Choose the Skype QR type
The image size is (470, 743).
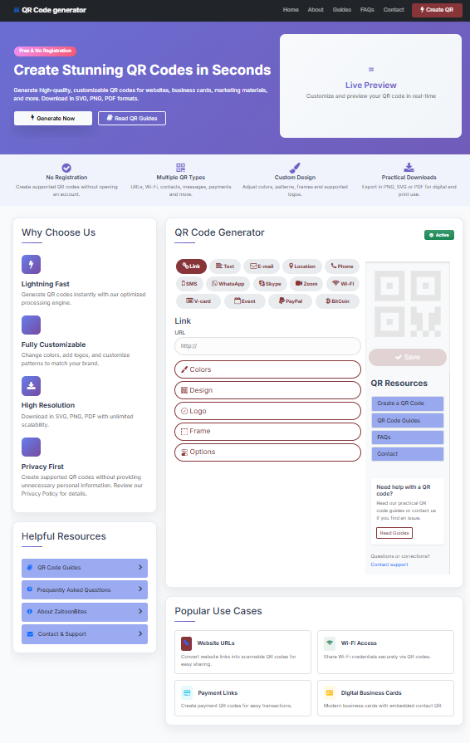pyautogui.click(x=270, y=283)
